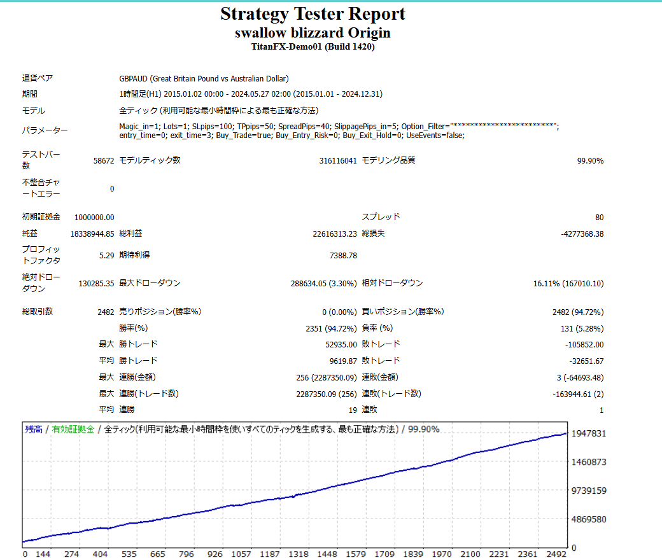
Task: Select the test period 1時間足(H1) value
Action: (x=251, y=94)
